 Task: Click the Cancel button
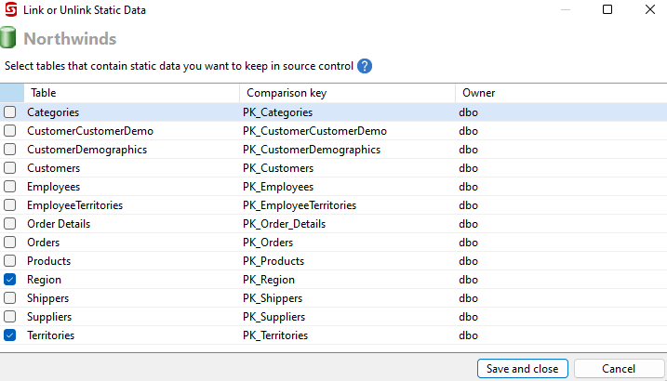pos(619,369)
